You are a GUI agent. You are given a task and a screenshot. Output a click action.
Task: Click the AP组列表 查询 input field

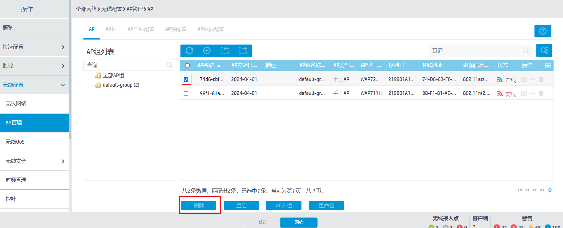coord(130,65)
